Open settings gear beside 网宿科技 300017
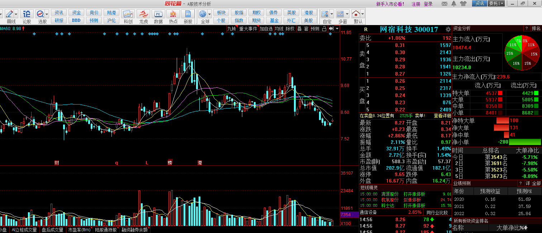The width and height of the screenshot is (542, 233). pos(448,29)
